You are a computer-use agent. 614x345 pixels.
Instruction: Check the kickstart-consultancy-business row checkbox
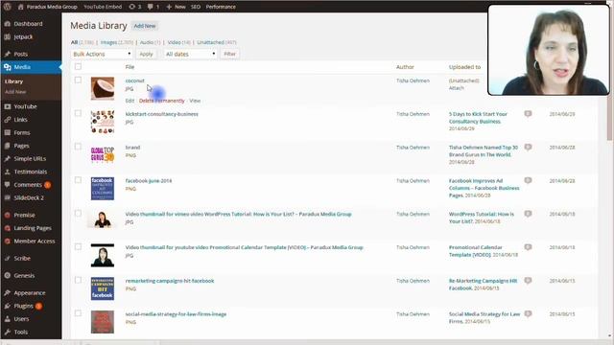click(78, 113)
